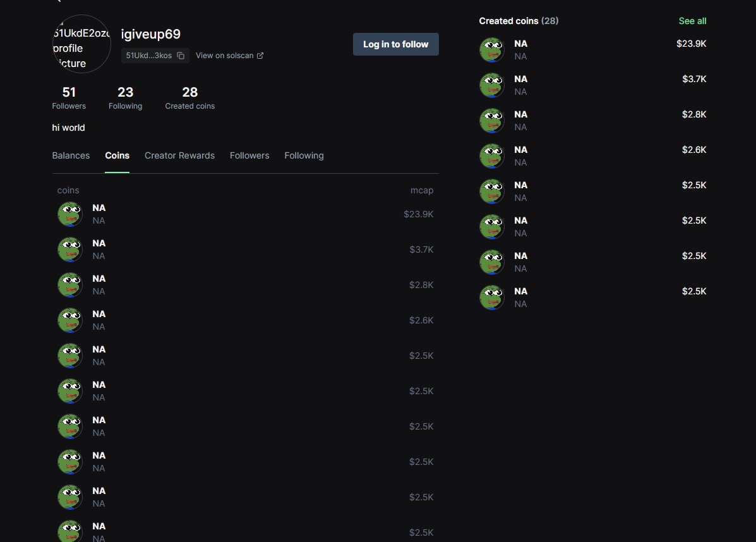Click the Created coins (28) heading
The image size is (756, 542).
(519, 21)
